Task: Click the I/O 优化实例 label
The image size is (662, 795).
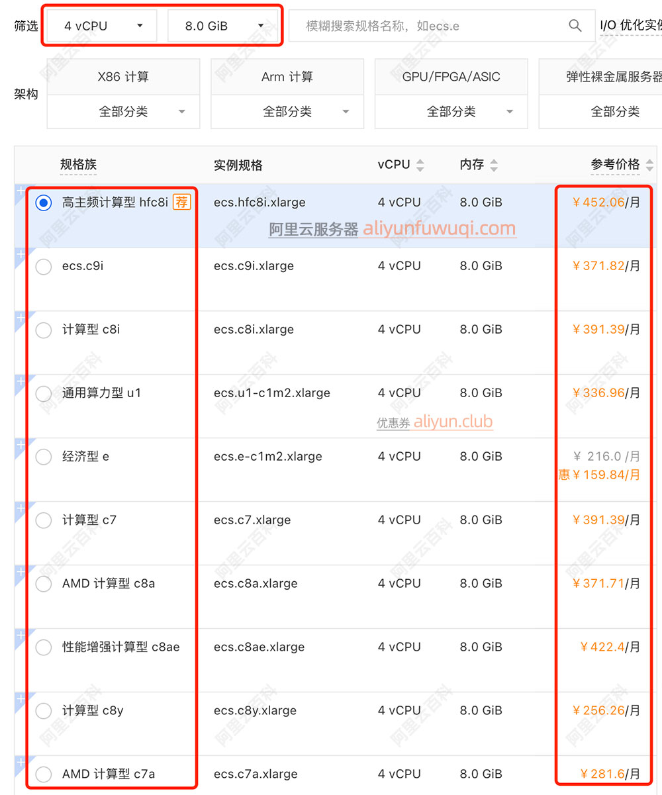Action: (x=631, y=26)
